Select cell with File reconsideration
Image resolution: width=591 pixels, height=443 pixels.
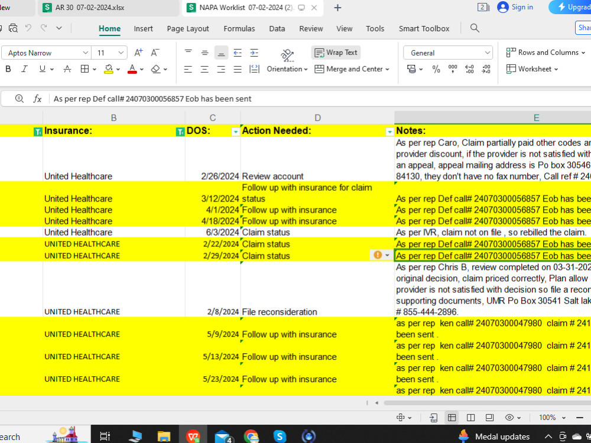[x=317, y=289]
